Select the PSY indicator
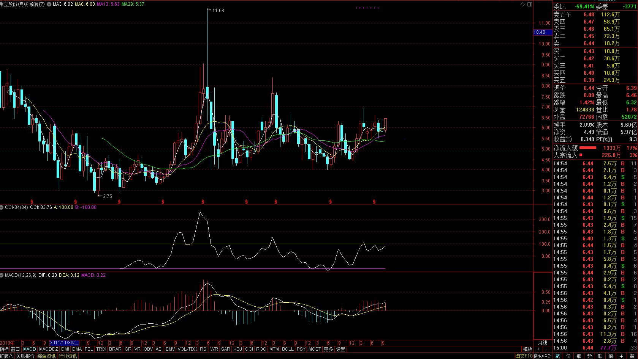Viewport: 638px width, 359px height. pos(301,349)
